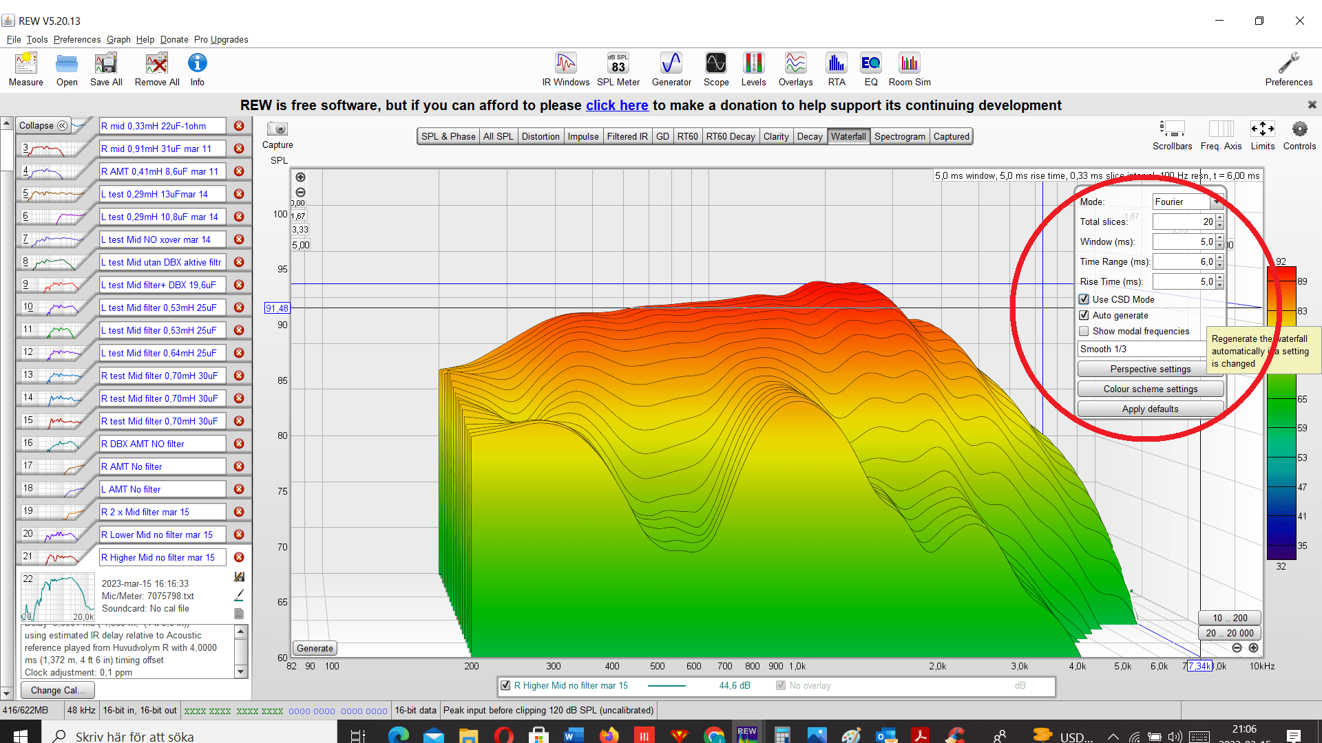Viewport: 1322px width, 743px height.
Task: Open the Tools menu
Action: [37, 39]
